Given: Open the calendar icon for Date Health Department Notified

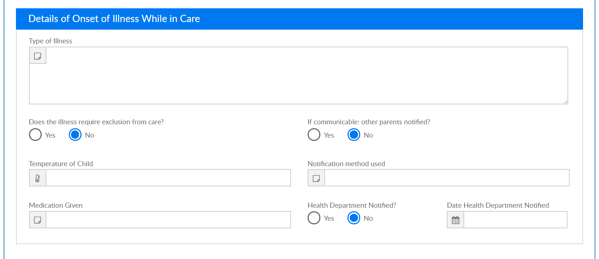Looking at the screenshot, I should tap(456, 220).
